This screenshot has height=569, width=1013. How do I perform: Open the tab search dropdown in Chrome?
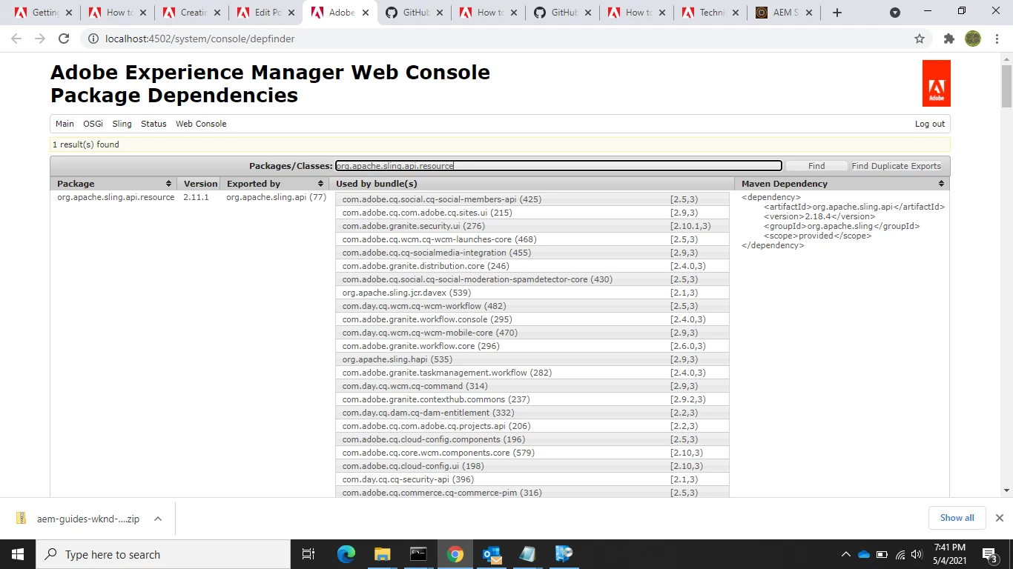pyautogui.click(x=895, y=13)
